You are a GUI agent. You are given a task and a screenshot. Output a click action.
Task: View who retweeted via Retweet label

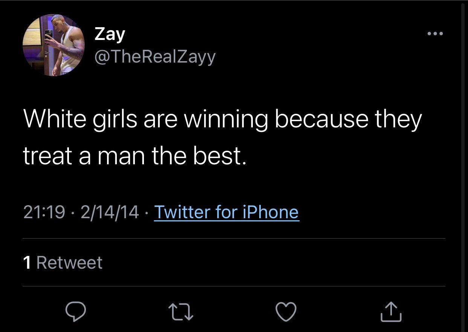pyautogui.click(x=70, y=263)
